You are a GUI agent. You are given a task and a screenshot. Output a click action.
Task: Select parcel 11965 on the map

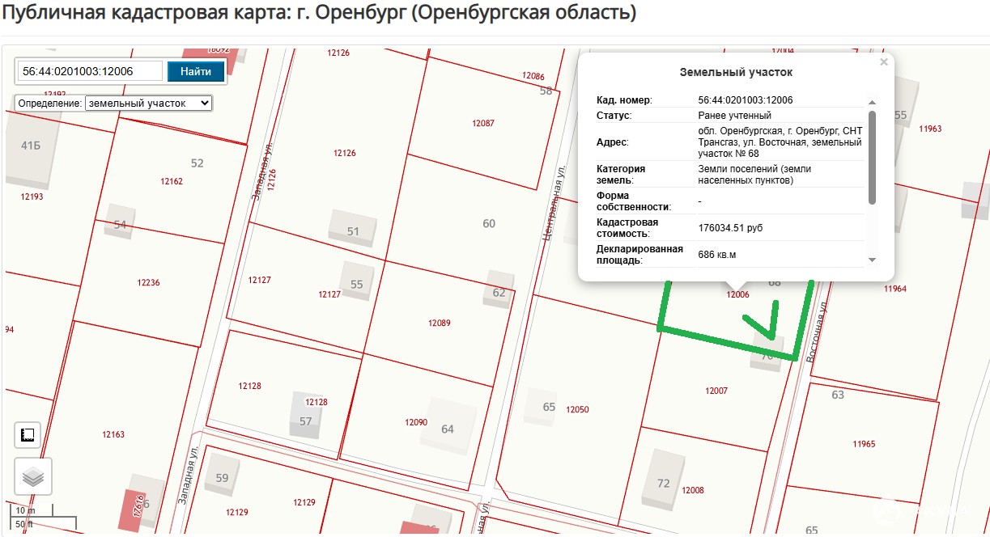[x=863, y=444]
